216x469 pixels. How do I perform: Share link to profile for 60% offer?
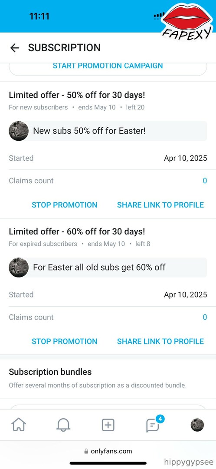pos(160,341)
